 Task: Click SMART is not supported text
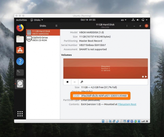point(93,49)
